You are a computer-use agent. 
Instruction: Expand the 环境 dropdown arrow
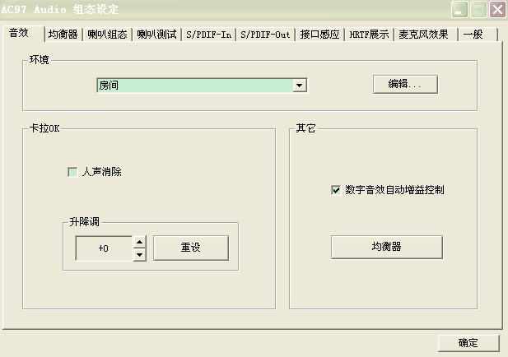click(300, 86)
